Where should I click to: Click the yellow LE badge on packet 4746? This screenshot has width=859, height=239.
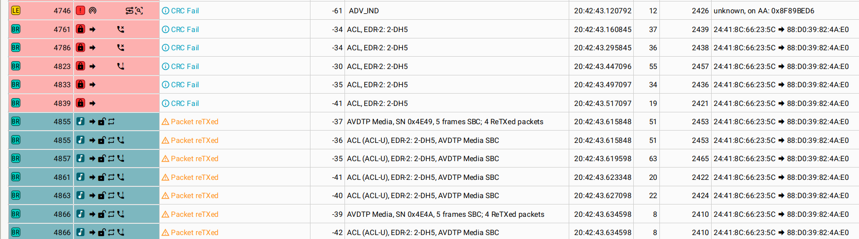(16, 11)
